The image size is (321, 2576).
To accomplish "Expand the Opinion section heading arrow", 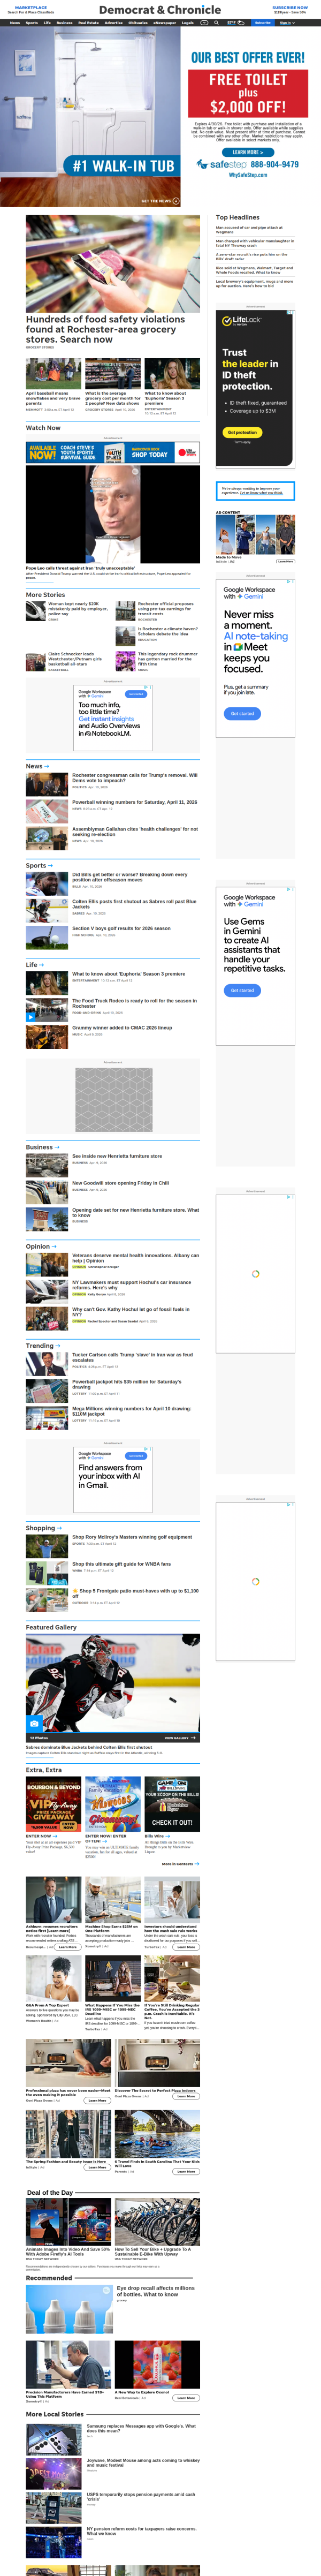I will (x=54, y=1247).
